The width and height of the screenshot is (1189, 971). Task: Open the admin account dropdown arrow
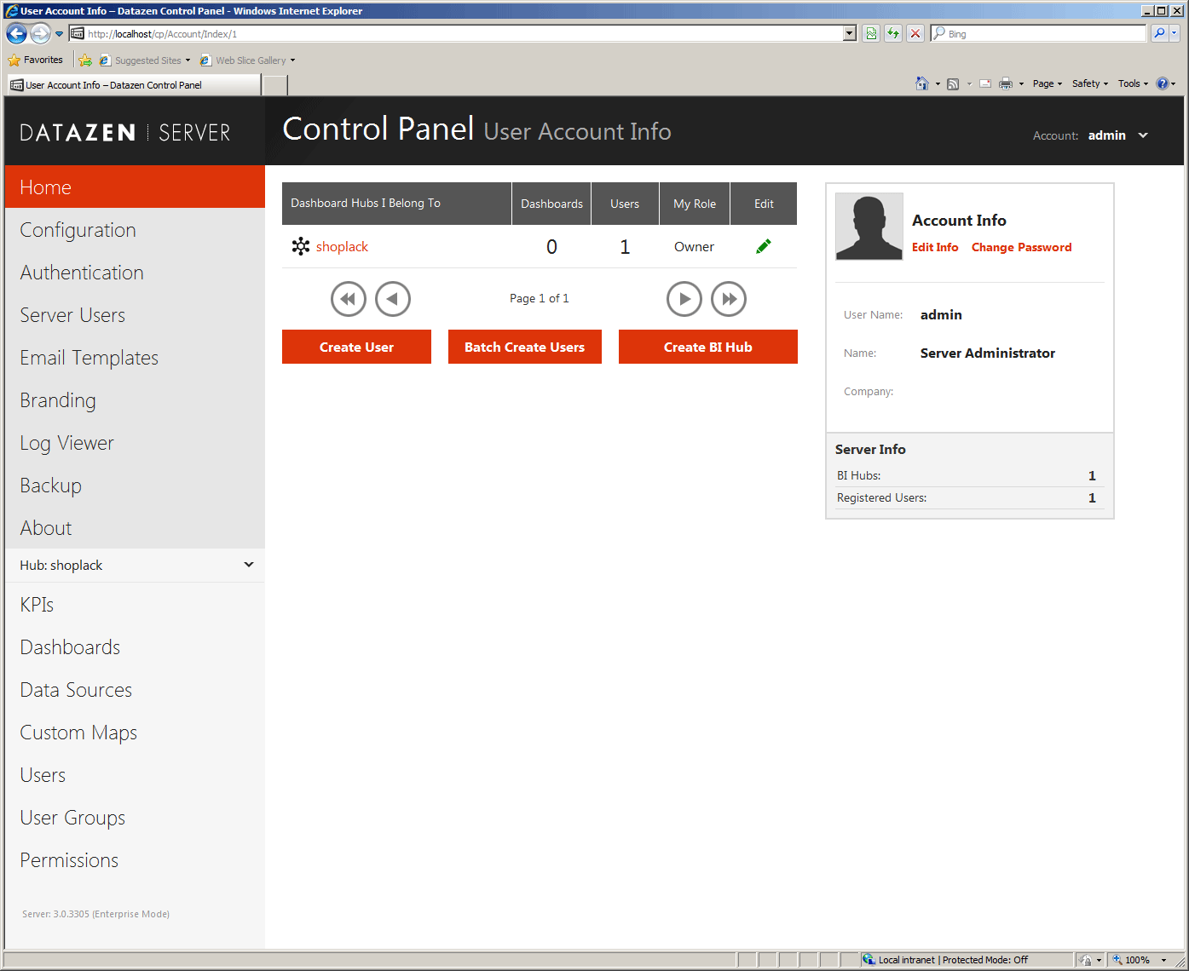(1143, 135)
